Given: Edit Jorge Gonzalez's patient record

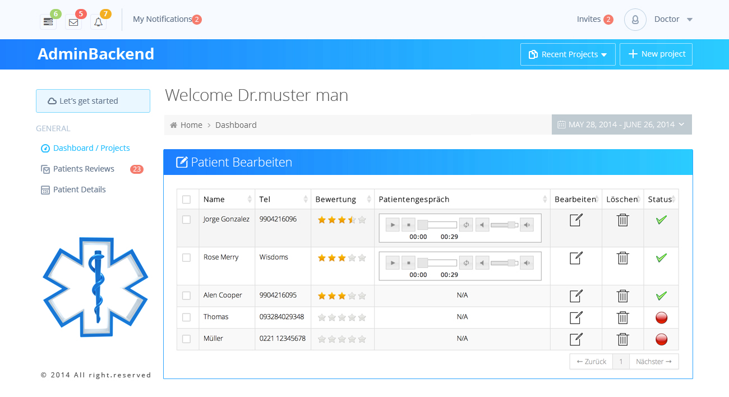Looking at the screenshot, I should (x=576, y=220).
